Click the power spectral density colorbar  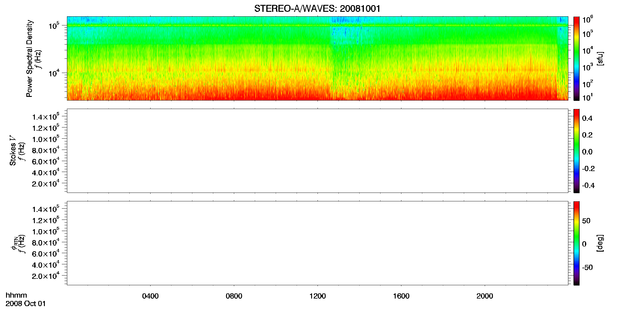point(577,58)
